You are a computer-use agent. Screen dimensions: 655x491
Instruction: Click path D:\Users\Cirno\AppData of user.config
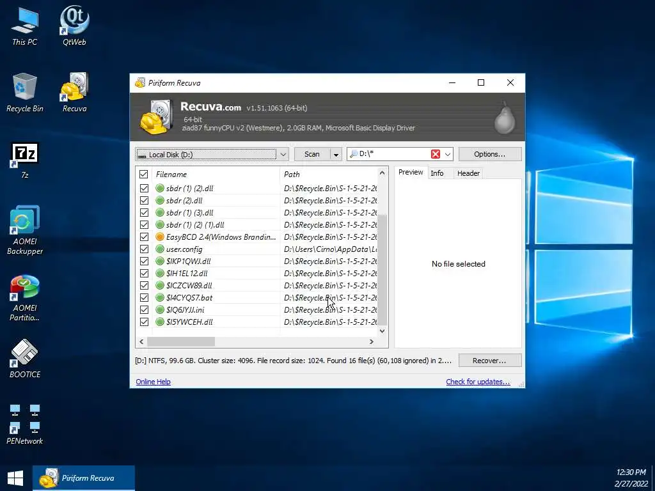pos(330,249)
